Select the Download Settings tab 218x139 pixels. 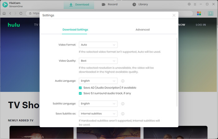pyautogui.click(x=75, y=30)
